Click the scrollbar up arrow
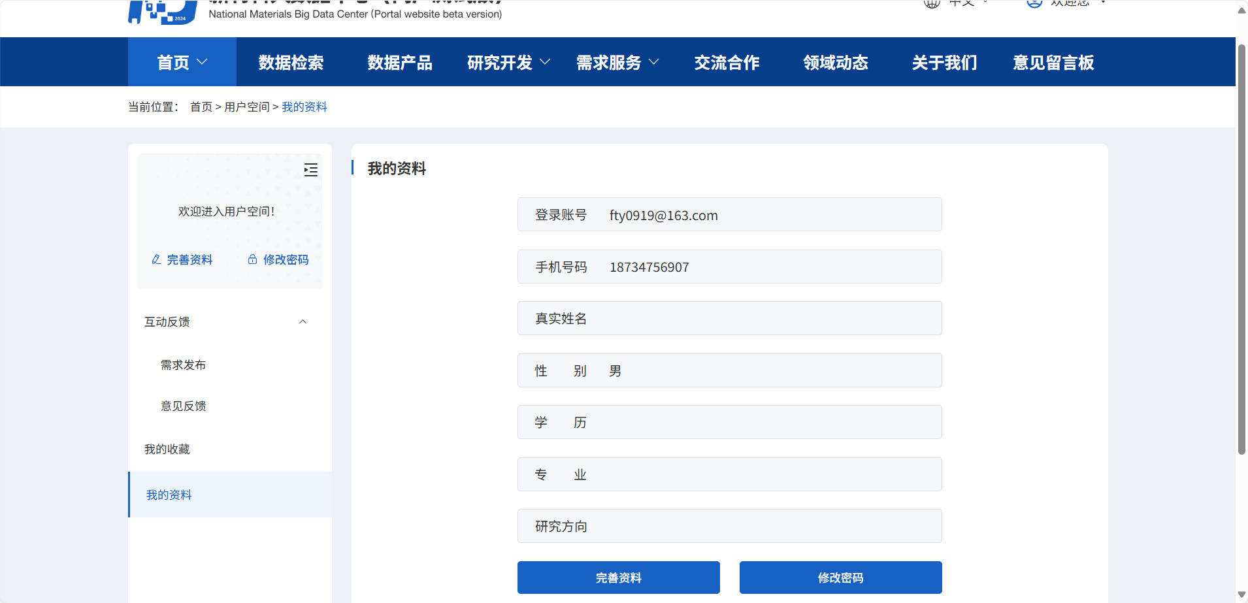The width and height of the screenshot is (1248, 603). (x=1240, y=10)
